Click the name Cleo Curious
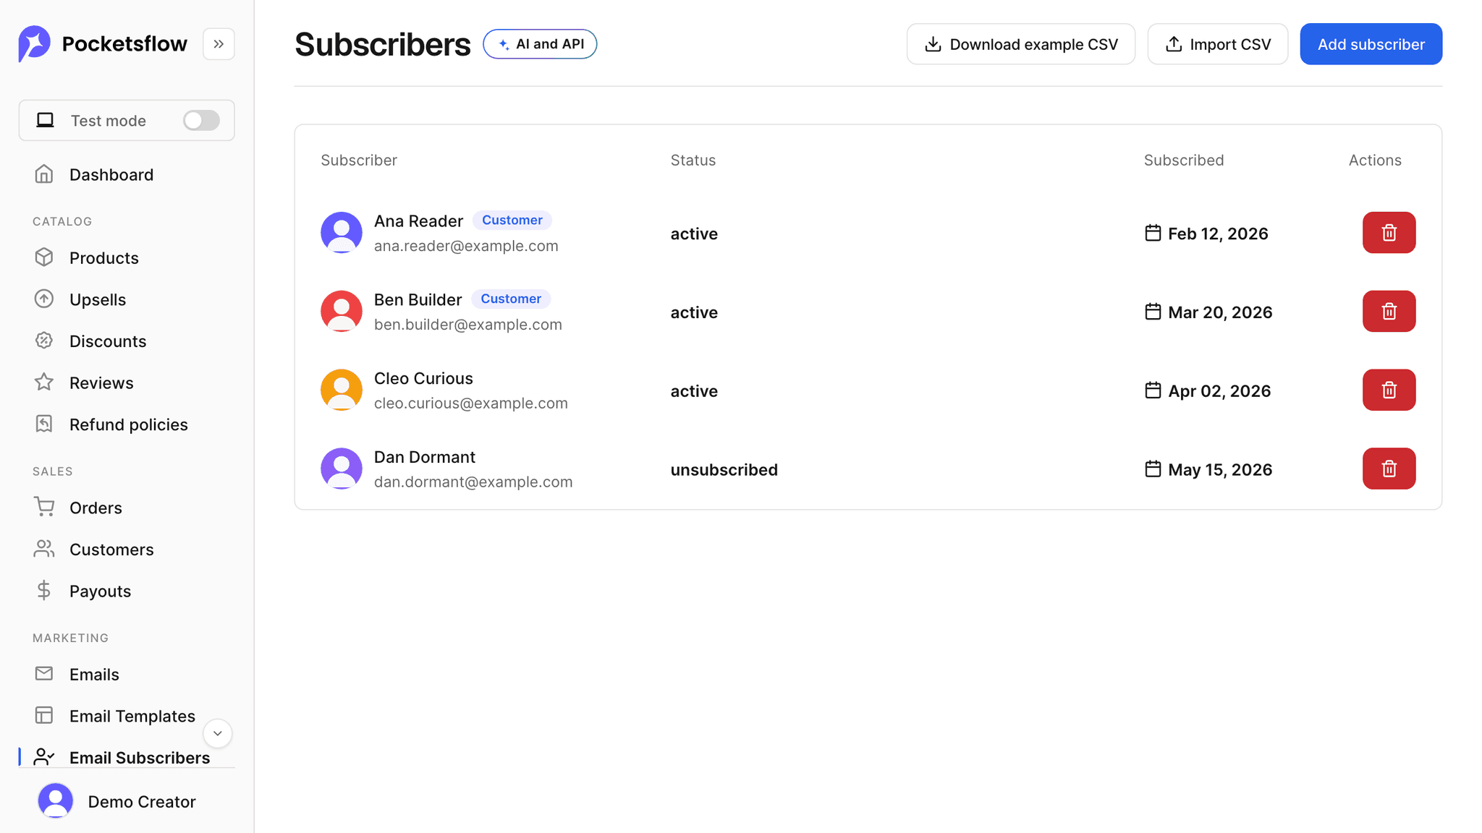Image resolution: width=1482 pixels, height=833 pixels. pyautogui.click(x=423, y=378)
